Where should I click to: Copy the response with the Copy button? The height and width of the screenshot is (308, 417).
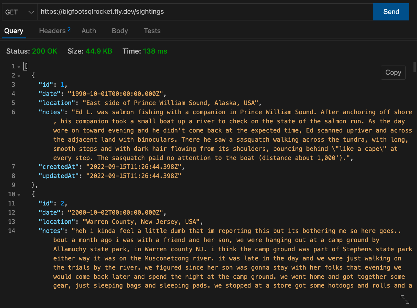click(x=393, y=73)
